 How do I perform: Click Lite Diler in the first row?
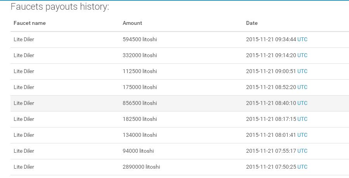click(x=24, y=39)
